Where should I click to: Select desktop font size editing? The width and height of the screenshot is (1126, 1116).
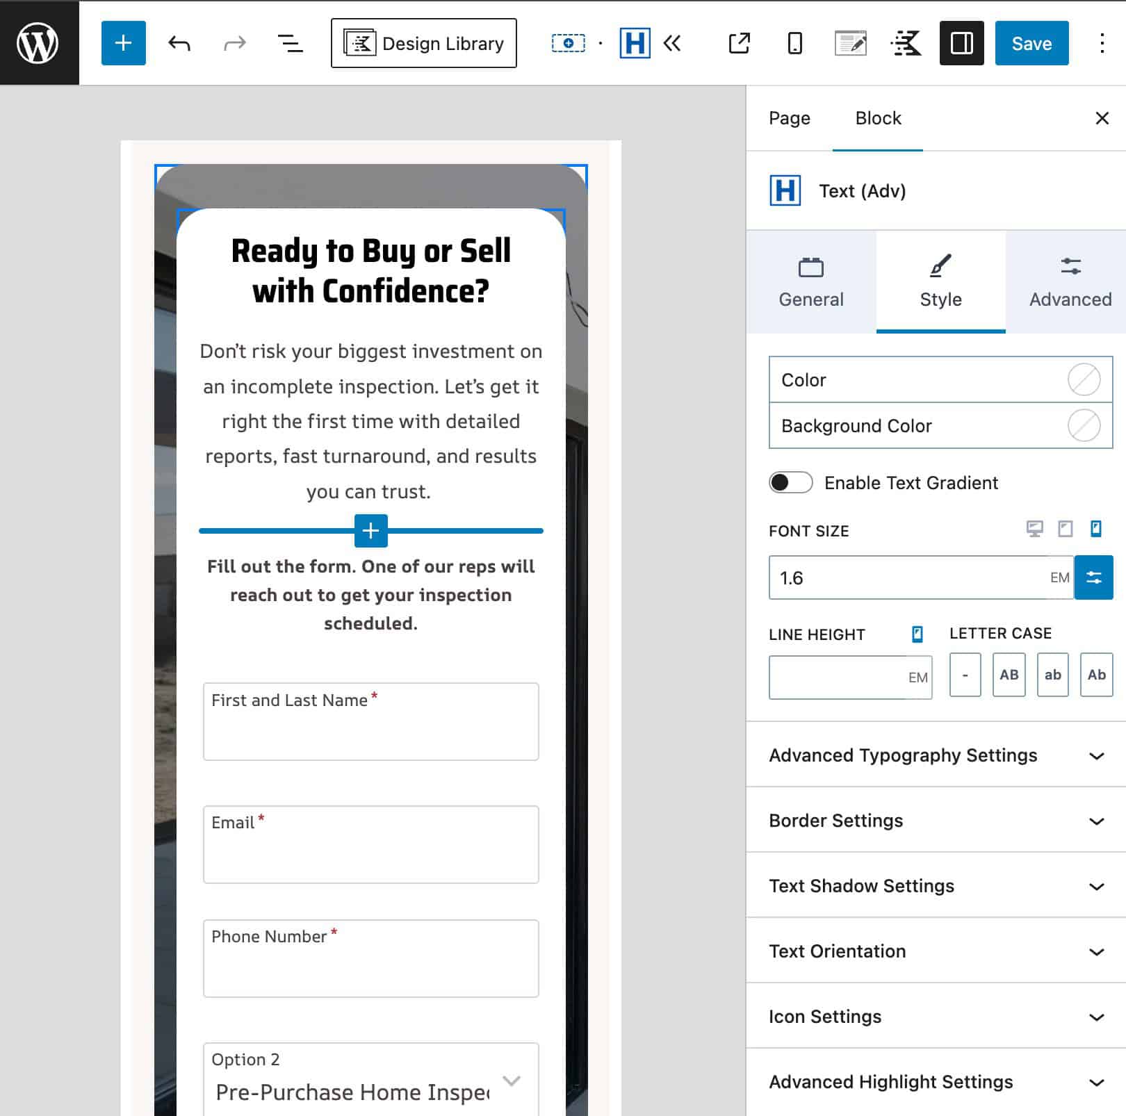click(x=1034, y=529)
